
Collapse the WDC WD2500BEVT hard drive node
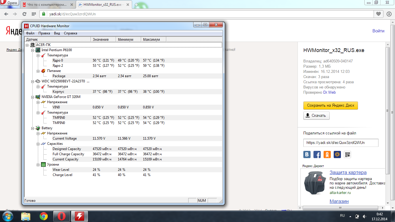[x=33, y=81]
